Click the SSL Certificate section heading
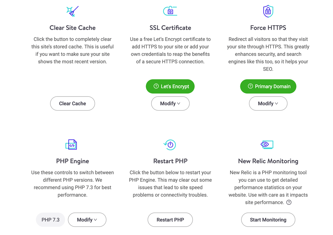333x235 pixels. tap(170, 28)
